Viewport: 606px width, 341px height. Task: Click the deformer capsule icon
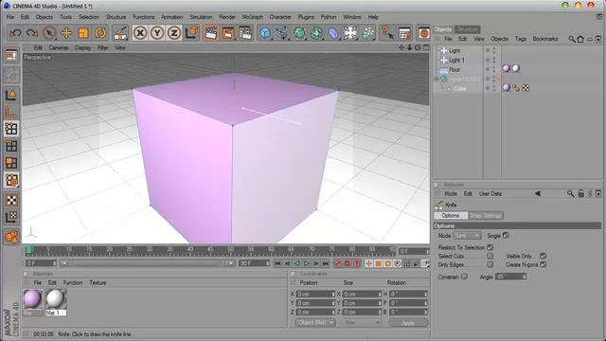333,33
